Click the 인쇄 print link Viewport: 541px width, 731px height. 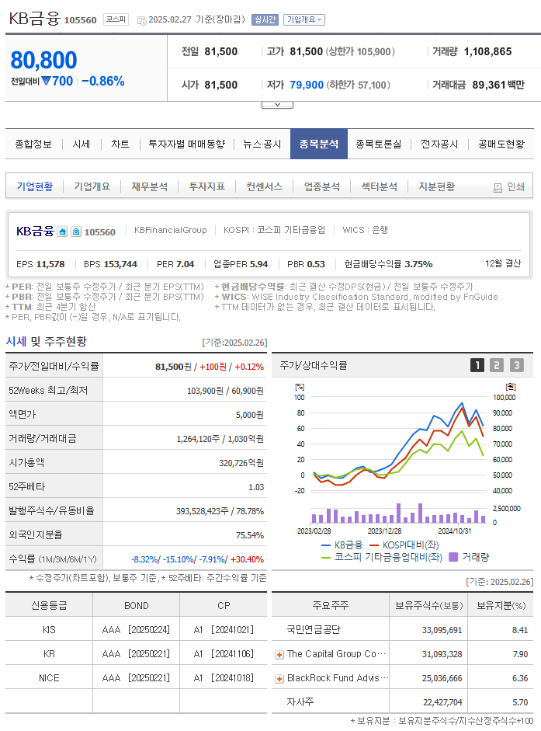(515, 187)
